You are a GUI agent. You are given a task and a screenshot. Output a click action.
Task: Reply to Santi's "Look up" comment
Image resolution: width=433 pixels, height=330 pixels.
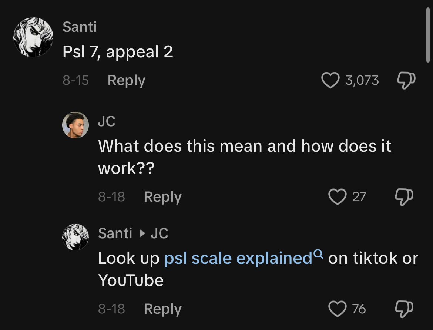162,309
